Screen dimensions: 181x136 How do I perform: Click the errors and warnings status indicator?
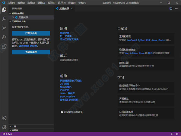[7, 134]
